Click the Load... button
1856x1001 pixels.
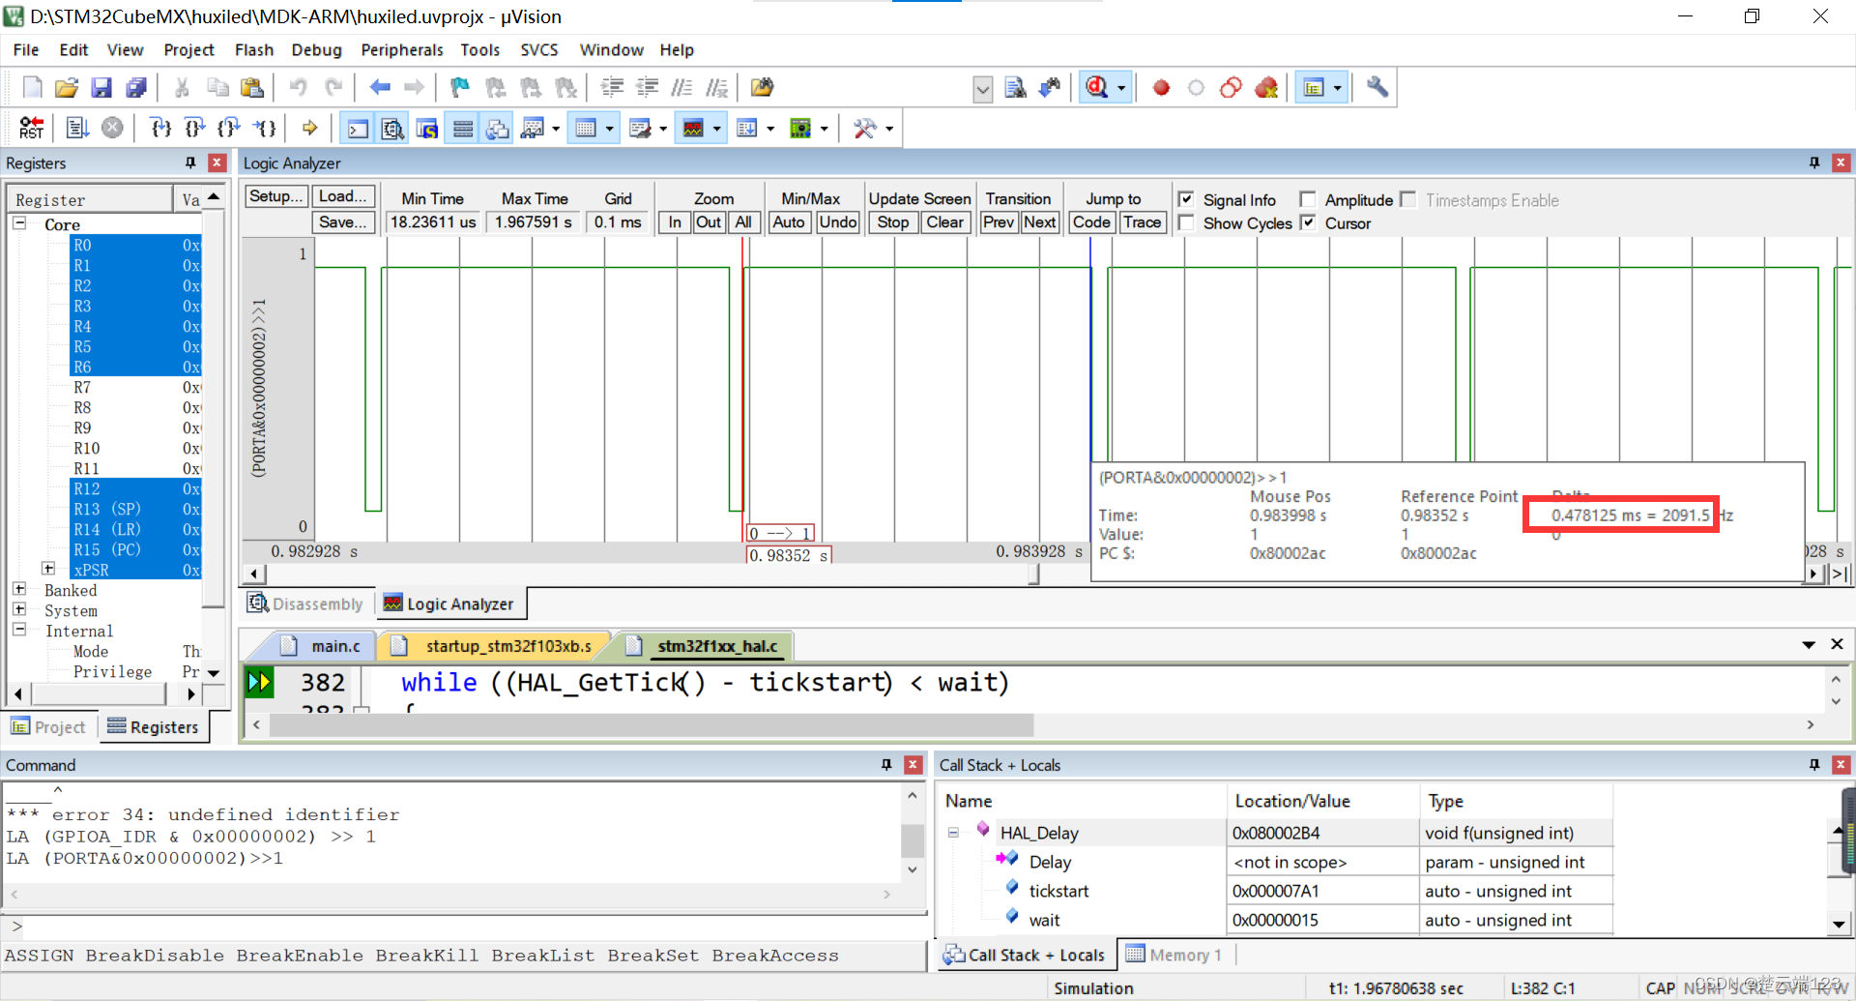click(342, 196)
